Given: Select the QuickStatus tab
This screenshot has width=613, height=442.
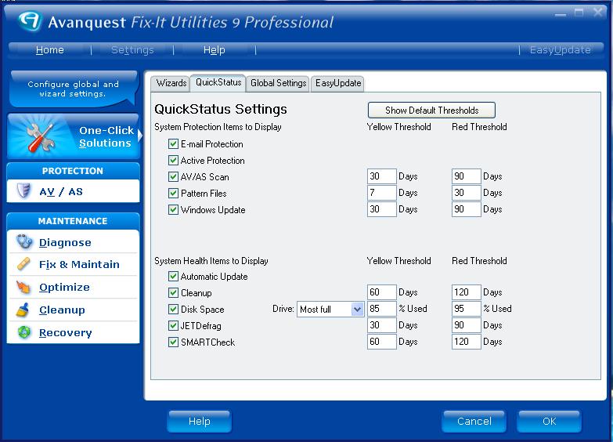Looking at the screenshot, I should (218, 82).
